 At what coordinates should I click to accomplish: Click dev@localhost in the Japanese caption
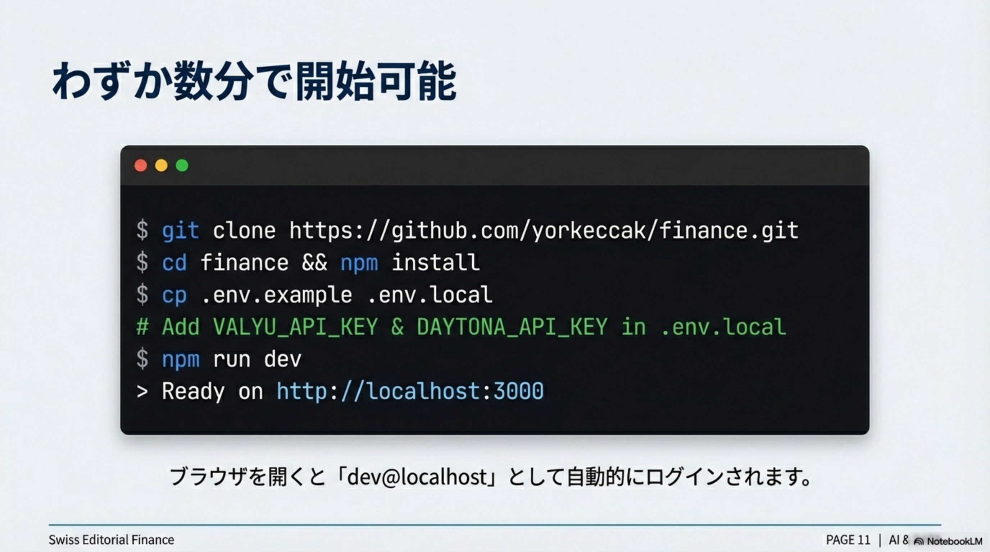click(x=417, y=477)
